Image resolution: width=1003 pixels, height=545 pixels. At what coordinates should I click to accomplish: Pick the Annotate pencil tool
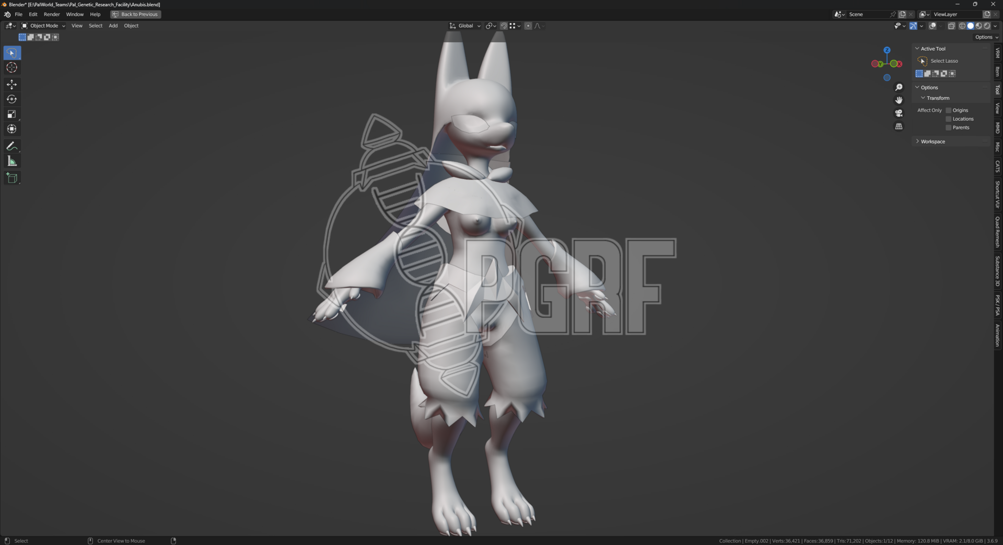click(x=11, y=146)
